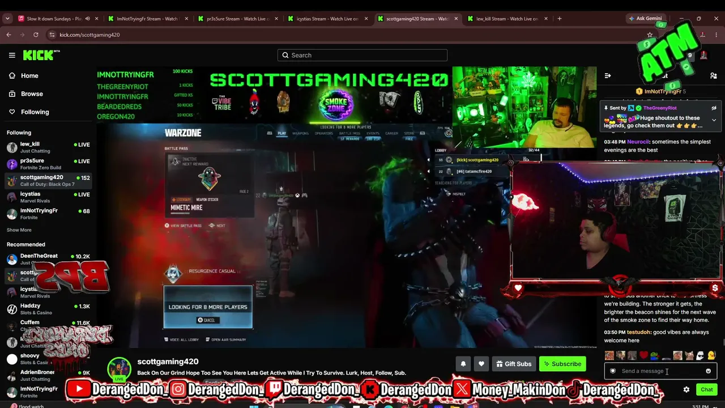Open the browser tab search dropdown
This screenshot has height=408, width=725.
(7, 19)
